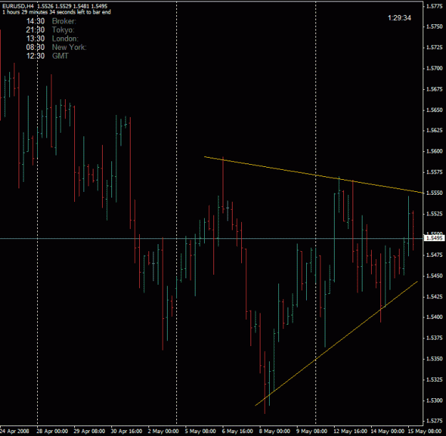Click the current price tag 1.5495
Screen dimensions: 446x436
point(434,238)
